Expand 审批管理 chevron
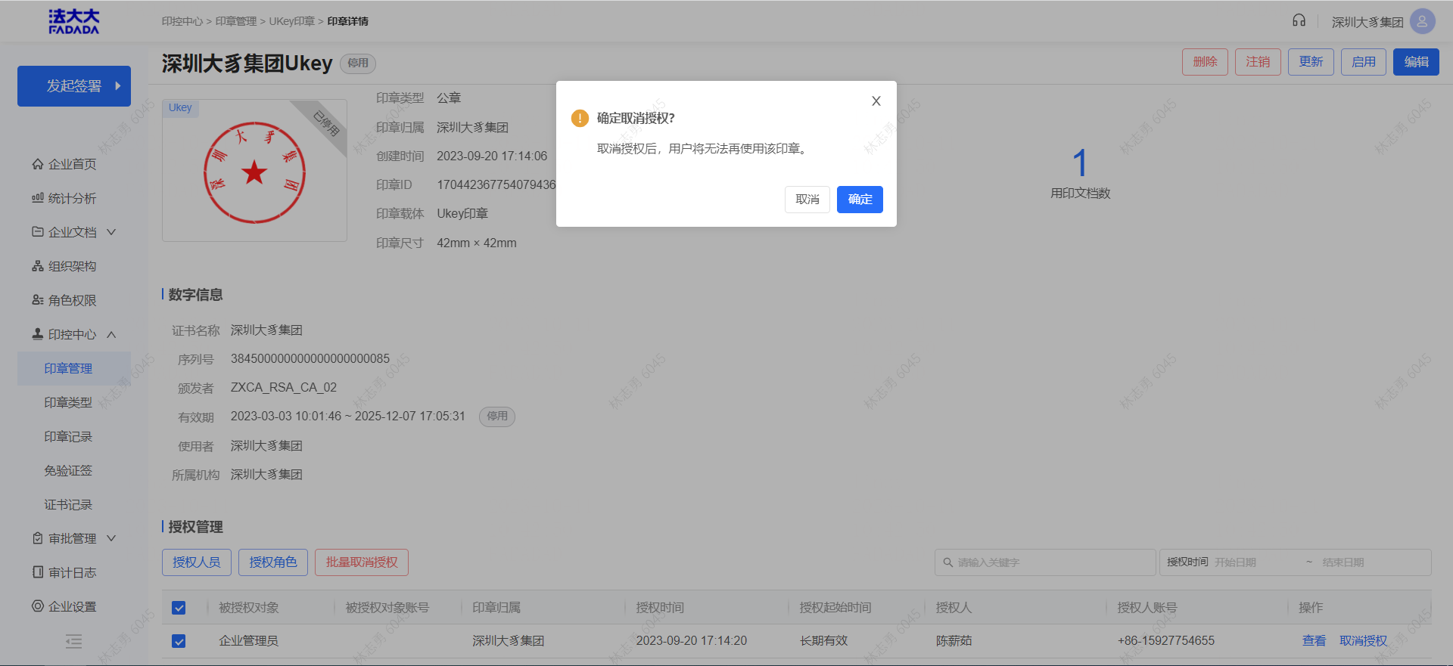 point(111,538)
